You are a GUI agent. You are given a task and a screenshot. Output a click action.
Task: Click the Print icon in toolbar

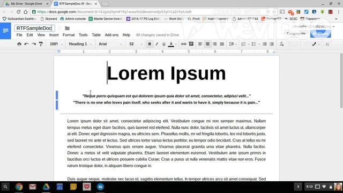pos(19,44)
